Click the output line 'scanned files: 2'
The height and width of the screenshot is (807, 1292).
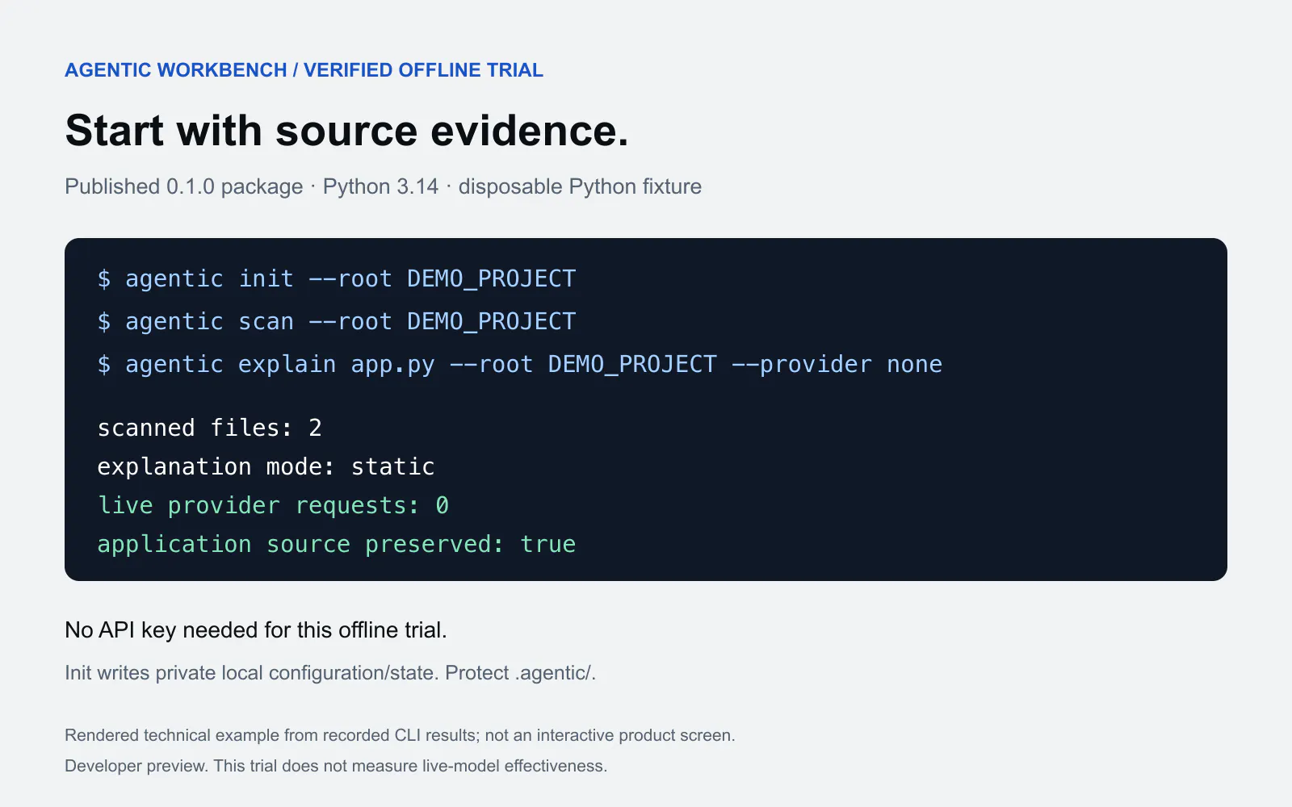tap(209, 428)
